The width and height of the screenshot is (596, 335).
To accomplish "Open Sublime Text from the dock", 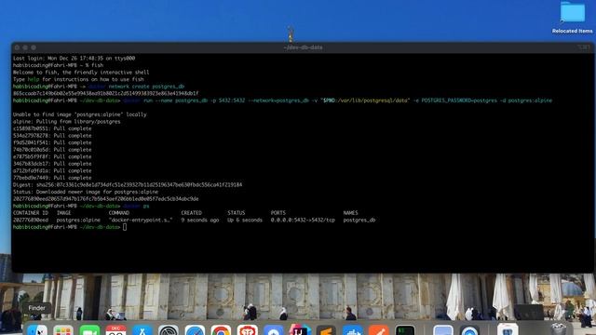I will coord(326,330).
